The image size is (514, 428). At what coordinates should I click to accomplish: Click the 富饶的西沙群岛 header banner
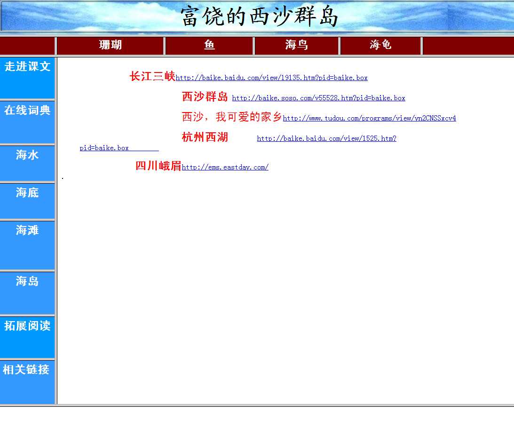[260, 16]
